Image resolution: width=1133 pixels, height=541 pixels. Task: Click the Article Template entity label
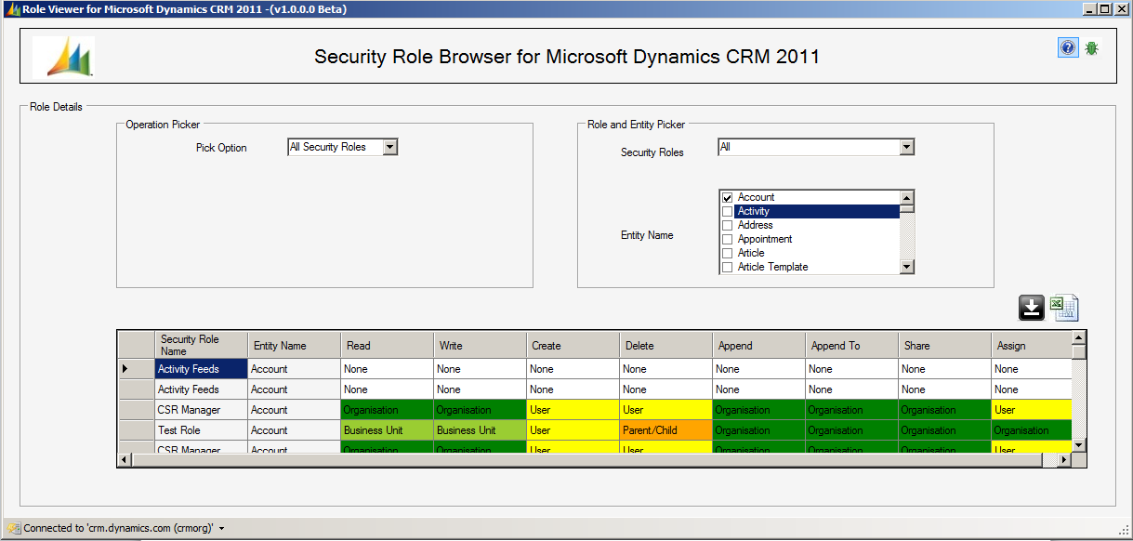tap(772, 267)
